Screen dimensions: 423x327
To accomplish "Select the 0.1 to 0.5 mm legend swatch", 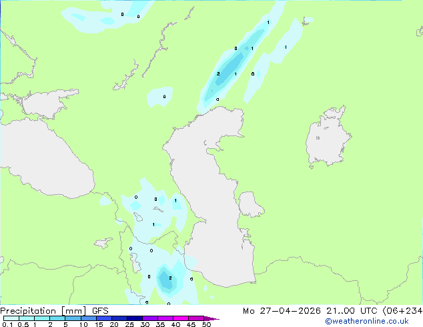I will click(11, 318).
